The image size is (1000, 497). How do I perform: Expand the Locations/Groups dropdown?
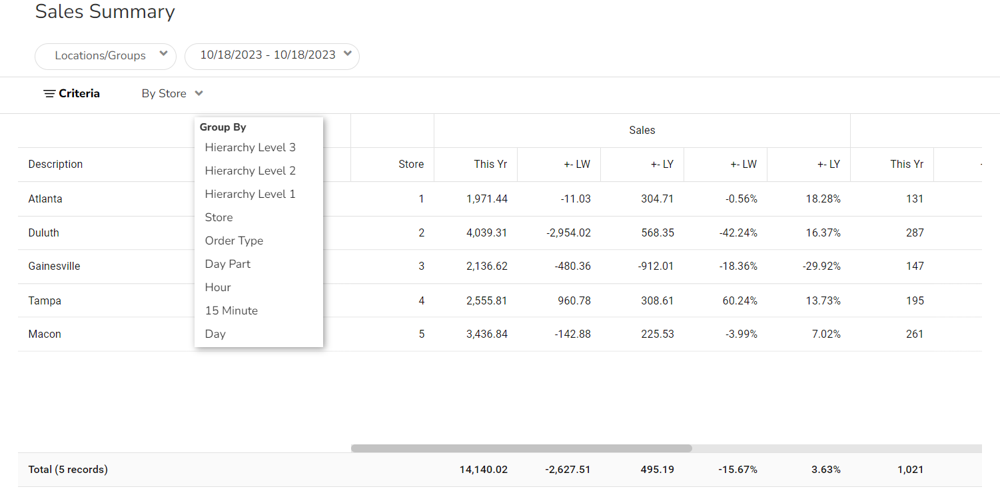click(x=105, y=56)
